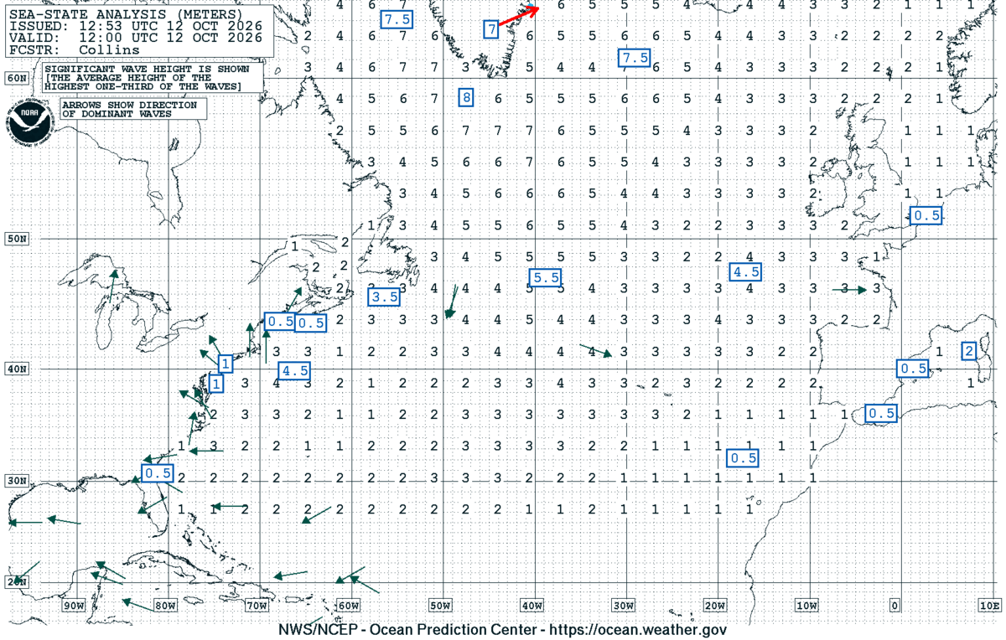Screen dimensions: 1006x640
Task: Click the boxed 0.5 value near Gibraltar Strait
Action: [x=881, y=413]
